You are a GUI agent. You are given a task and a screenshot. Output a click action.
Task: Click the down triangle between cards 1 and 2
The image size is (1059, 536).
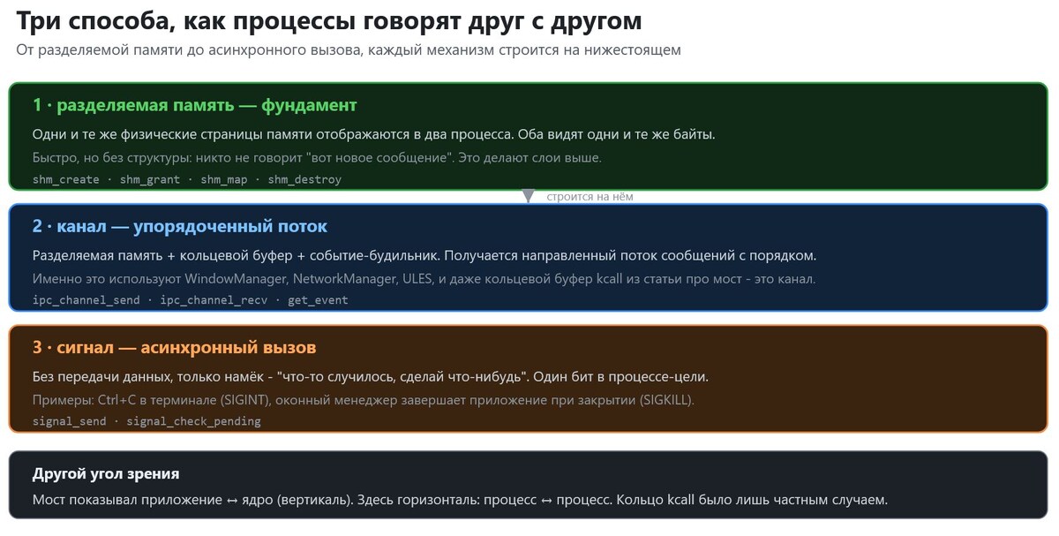(528, 197)
